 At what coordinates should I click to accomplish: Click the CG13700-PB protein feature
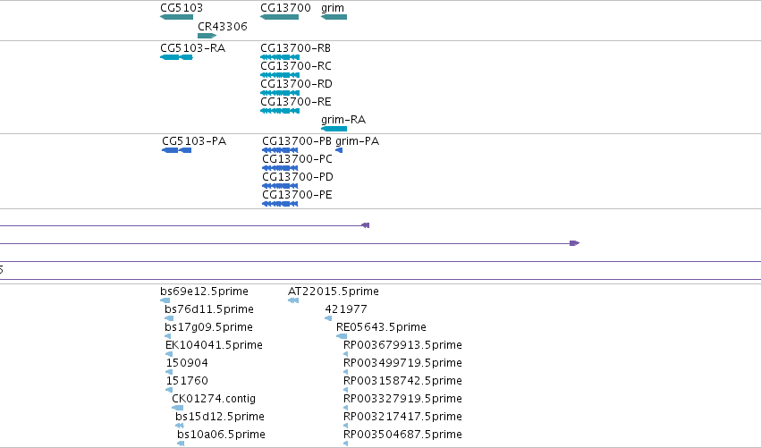280,150
